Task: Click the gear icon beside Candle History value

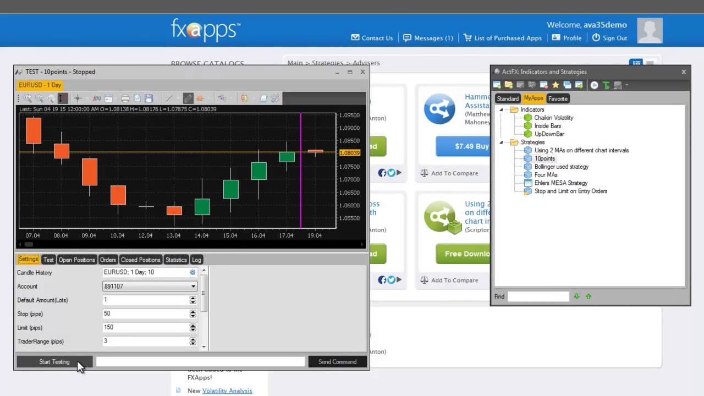Action: 193,272
